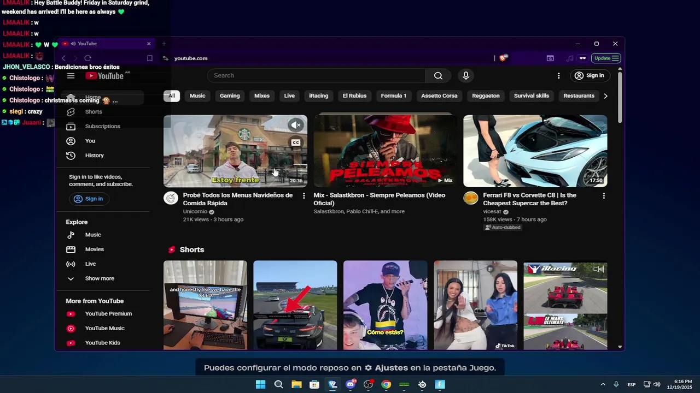Screen dimensions: 700x393
Task: Bookmark this page with bookmark icon
Action: [x=149, y=58]
